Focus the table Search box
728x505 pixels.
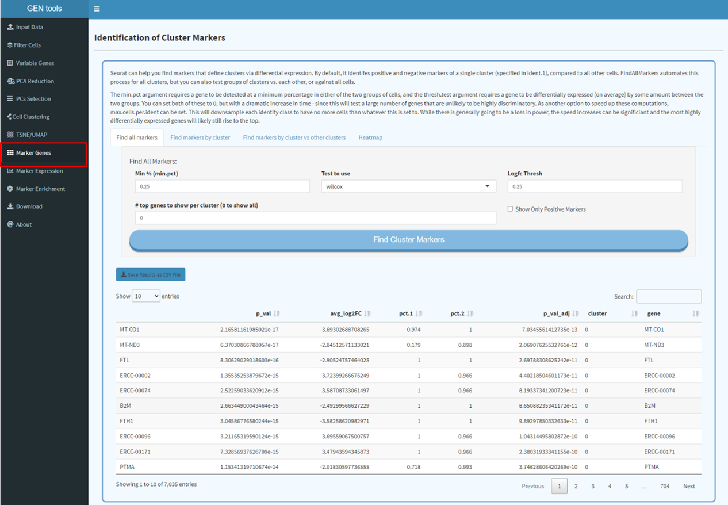(x=669, y=296)
